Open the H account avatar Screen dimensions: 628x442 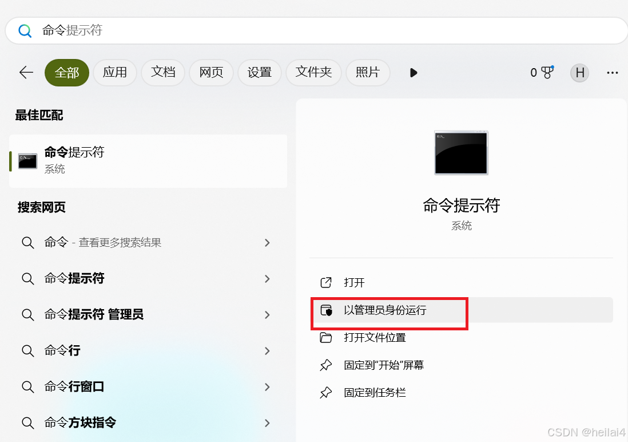579,73
